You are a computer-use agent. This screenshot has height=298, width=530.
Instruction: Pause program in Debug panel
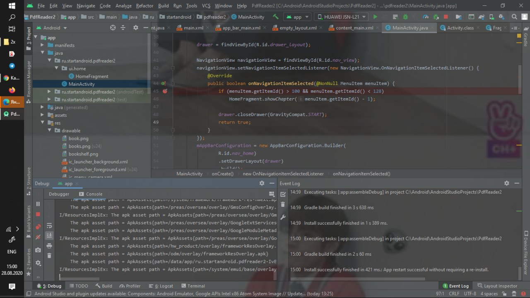tap(38, 204)
